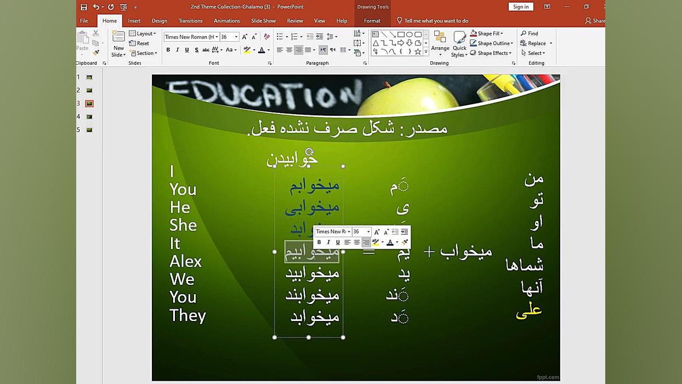Increase font size using ribbon A-up icon
The image size is (682, 384).
[245, 37]
